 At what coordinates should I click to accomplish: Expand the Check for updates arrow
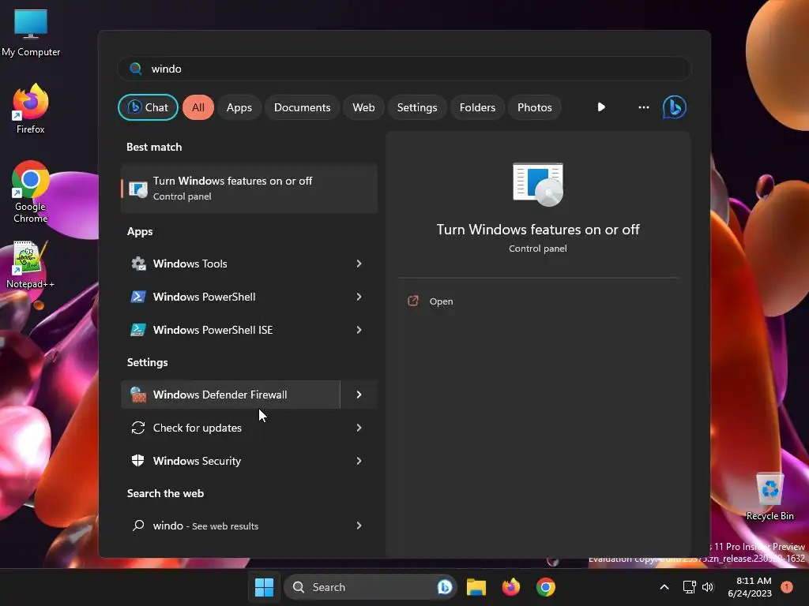pyautogui.click(x=359, y=428)
